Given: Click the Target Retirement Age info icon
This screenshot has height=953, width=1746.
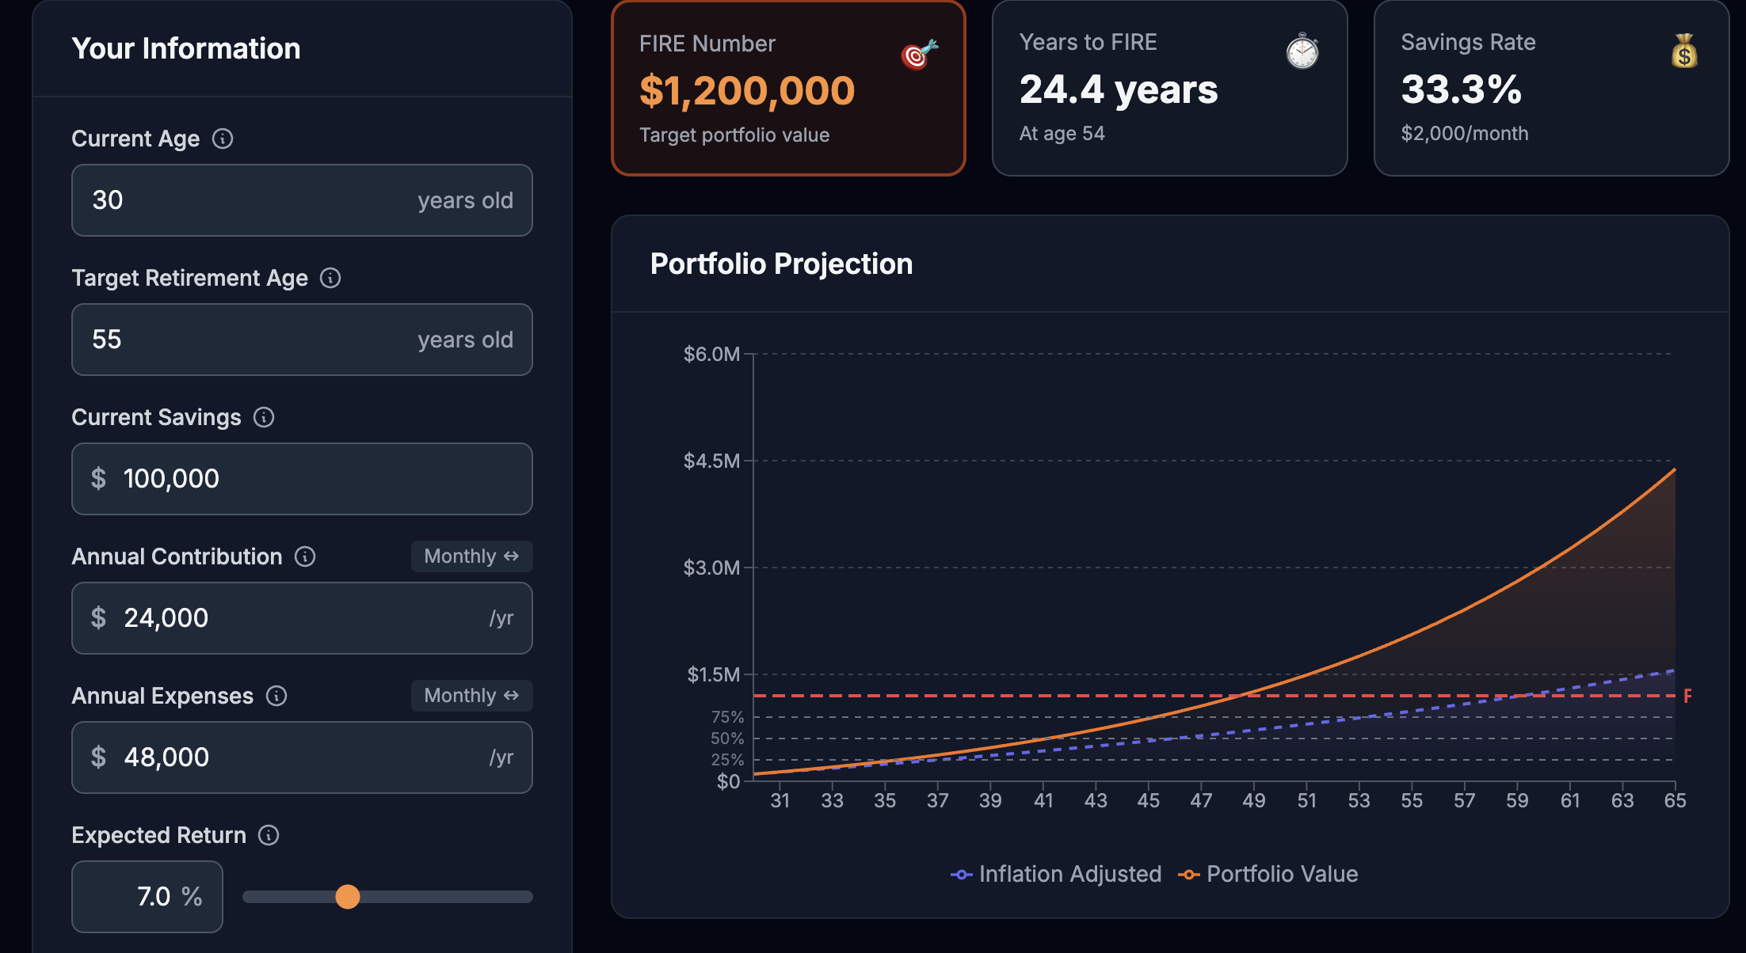Looking at the screenshot, I should [332, 278].
